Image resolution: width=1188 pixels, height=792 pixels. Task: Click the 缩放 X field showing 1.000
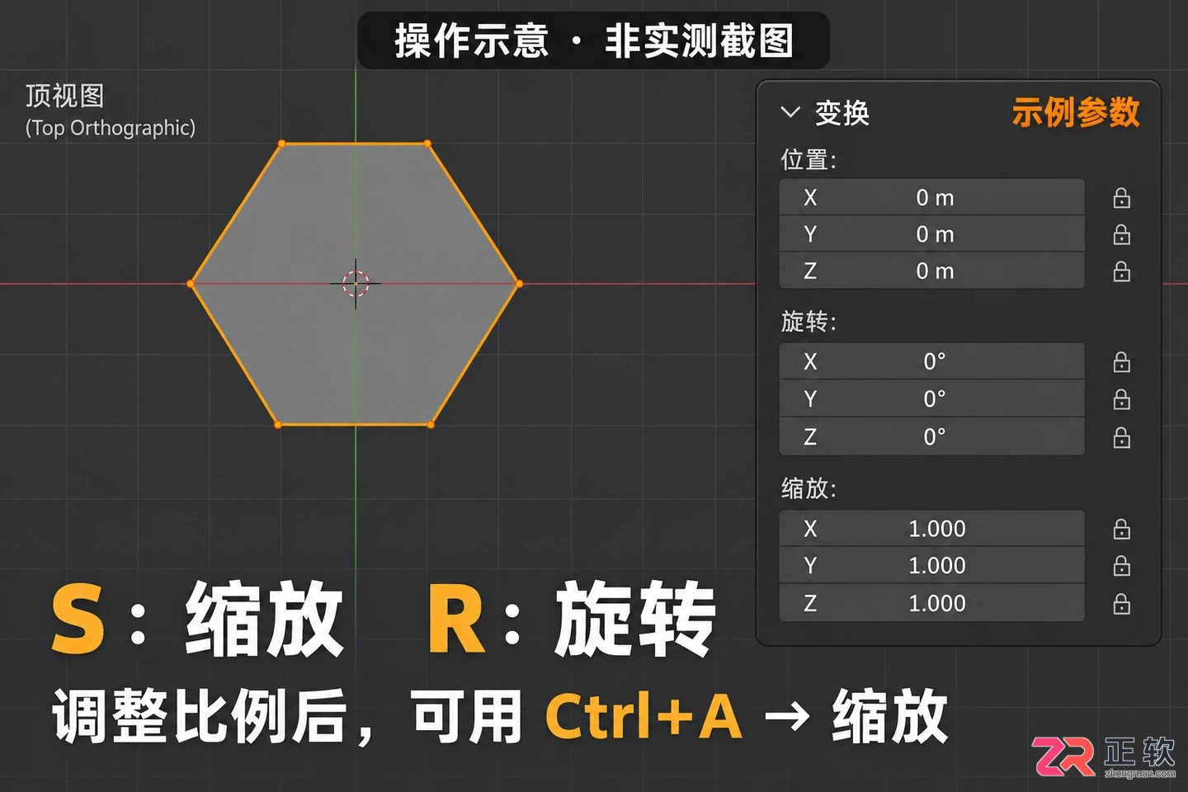click(x=932, y=529)
